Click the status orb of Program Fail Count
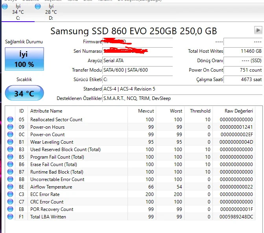 pyautogui.click(x=10, y=157)
